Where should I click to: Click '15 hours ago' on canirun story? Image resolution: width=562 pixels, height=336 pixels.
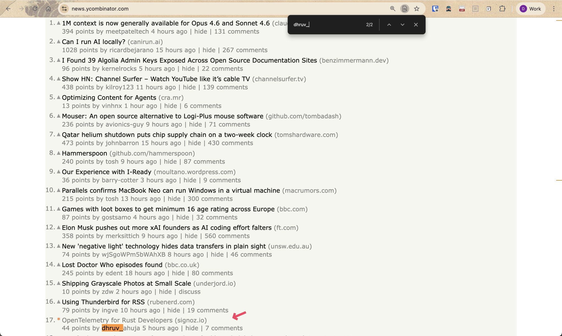(x=175, y=50)
